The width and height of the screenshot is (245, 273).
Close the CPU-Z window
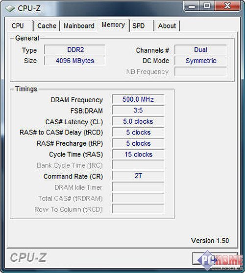click(x=227, y=6)
